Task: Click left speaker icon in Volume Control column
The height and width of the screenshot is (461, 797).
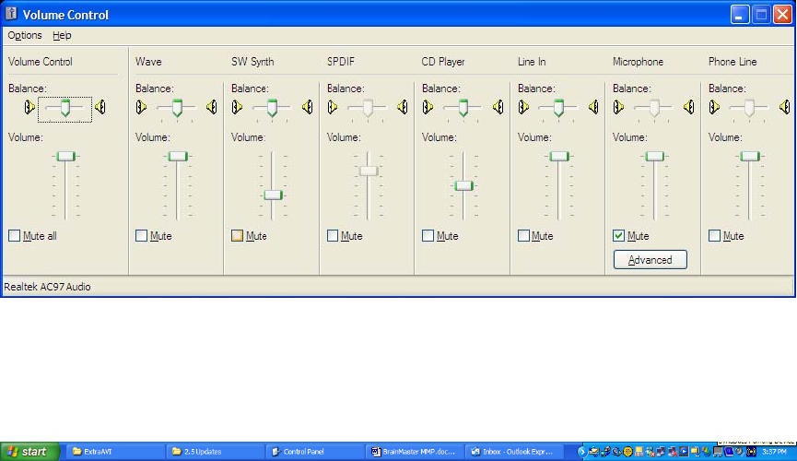Action: (x=28, y=108)
